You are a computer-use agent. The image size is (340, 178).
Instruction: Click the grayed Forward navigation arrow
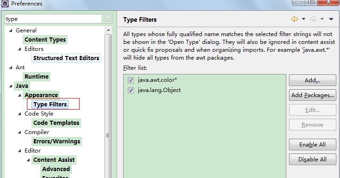pos(313,19)
